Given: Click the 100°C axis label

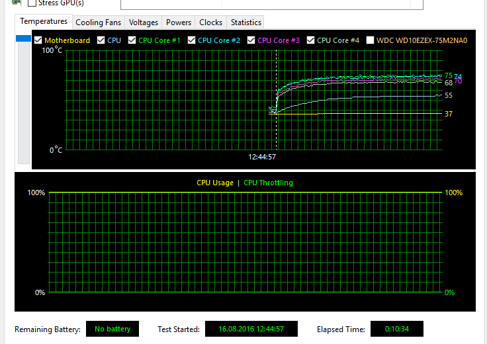Looking at the screenshot, I should click(x=52, y=50).
